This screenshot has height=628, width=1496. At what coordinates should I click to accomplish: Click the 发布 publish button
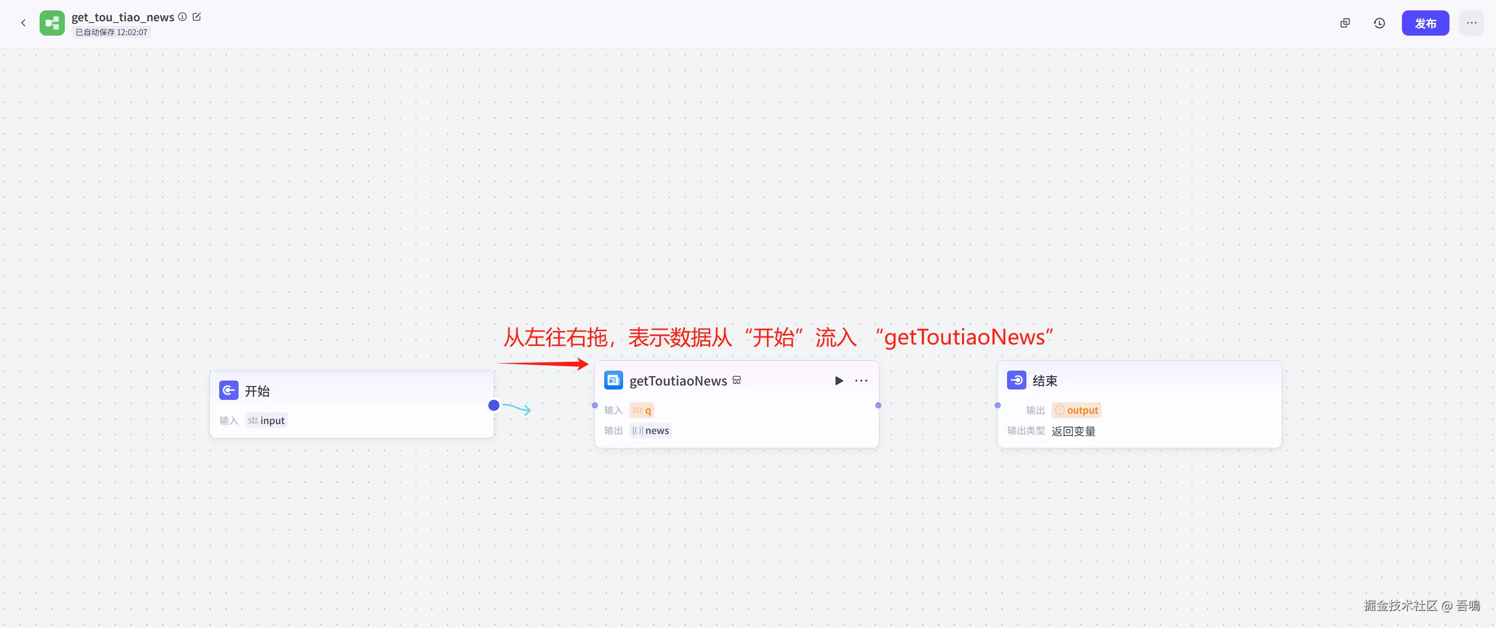(x=1425, y=23)
